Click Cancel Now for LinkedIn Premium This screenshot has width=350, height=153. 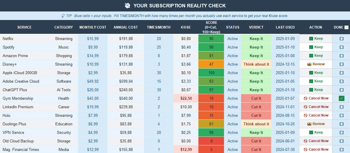(x=316, y=107)
